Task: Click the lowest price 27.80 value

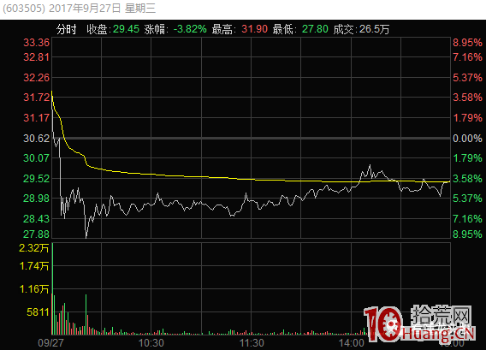Action: click(x=315, y=29)
